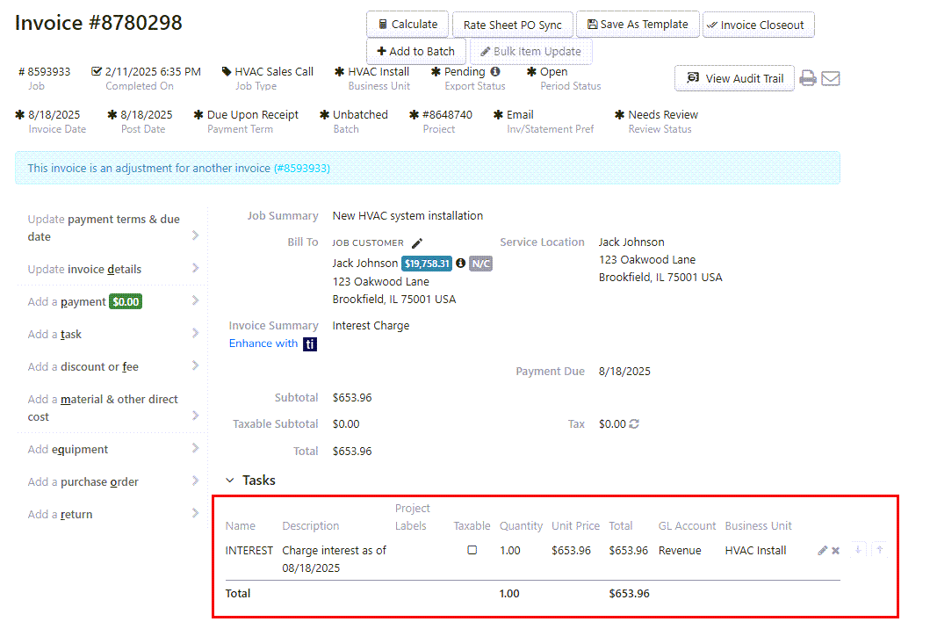
Task: Open View Audit Trail
Action: point(734,78)
